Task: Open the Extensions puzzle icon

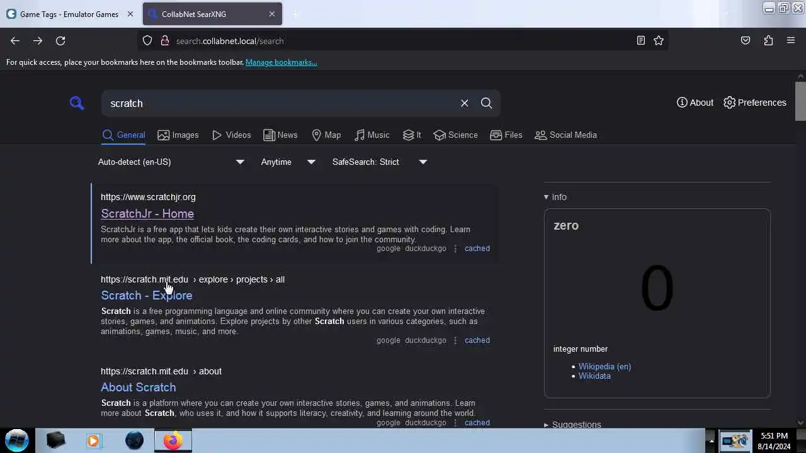Action: tap(768, 41)
